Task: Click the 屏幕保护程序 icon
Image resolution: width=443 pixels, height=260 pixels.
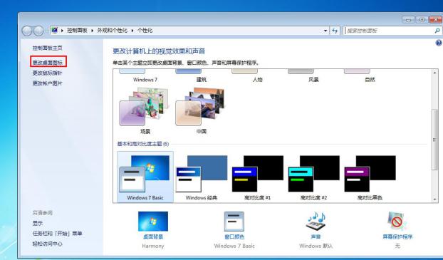Action: (397, 222)
